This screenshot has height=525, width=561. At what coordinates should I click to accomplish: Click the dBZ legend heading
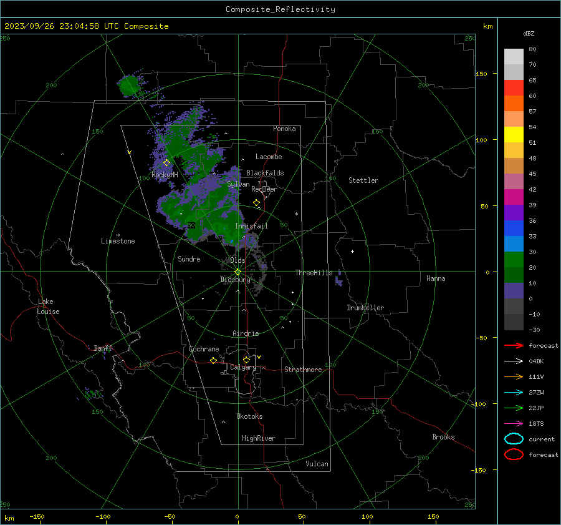(529, 34)
